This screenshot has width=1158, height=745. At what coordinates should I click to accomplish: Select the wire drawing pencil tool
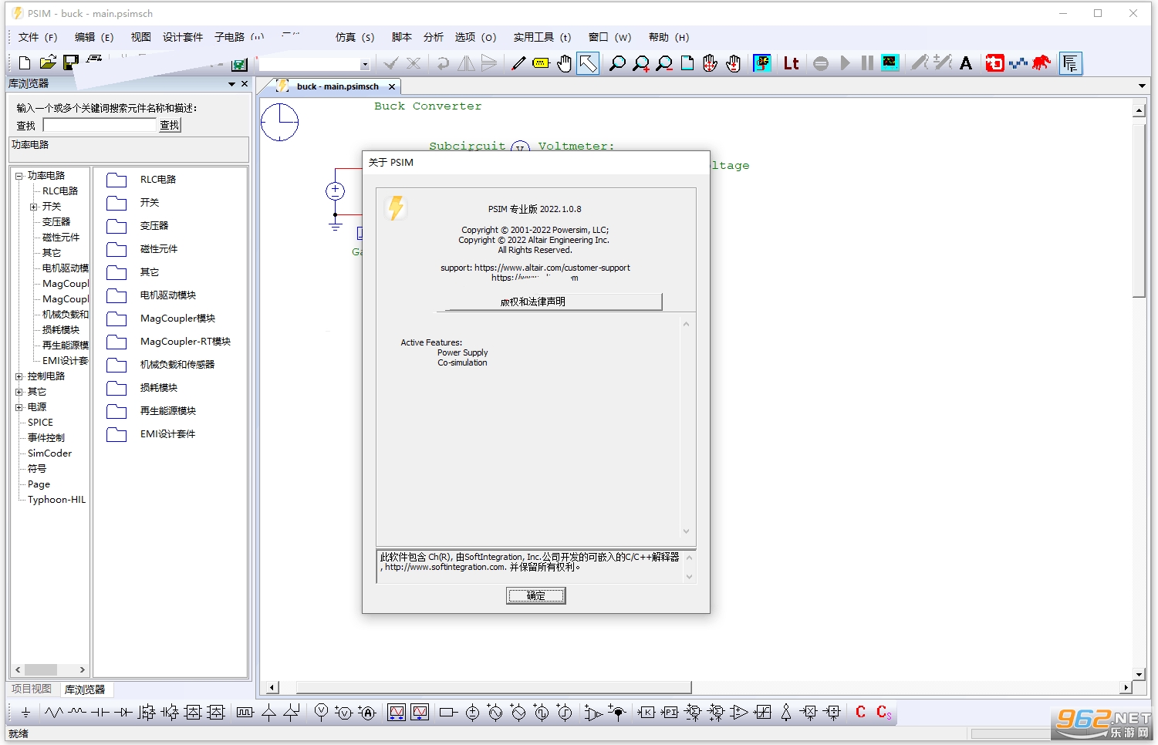coord(518,63)
